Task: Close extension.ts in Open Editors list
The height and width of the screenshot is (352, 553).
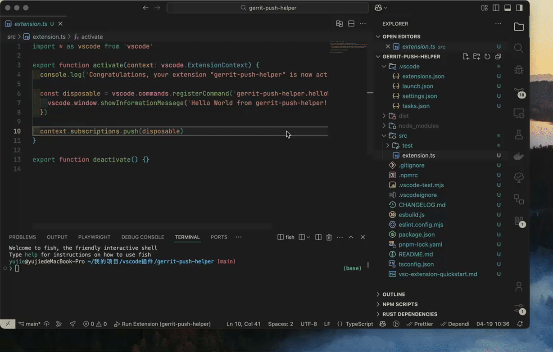Action: [x=388, y=47]
